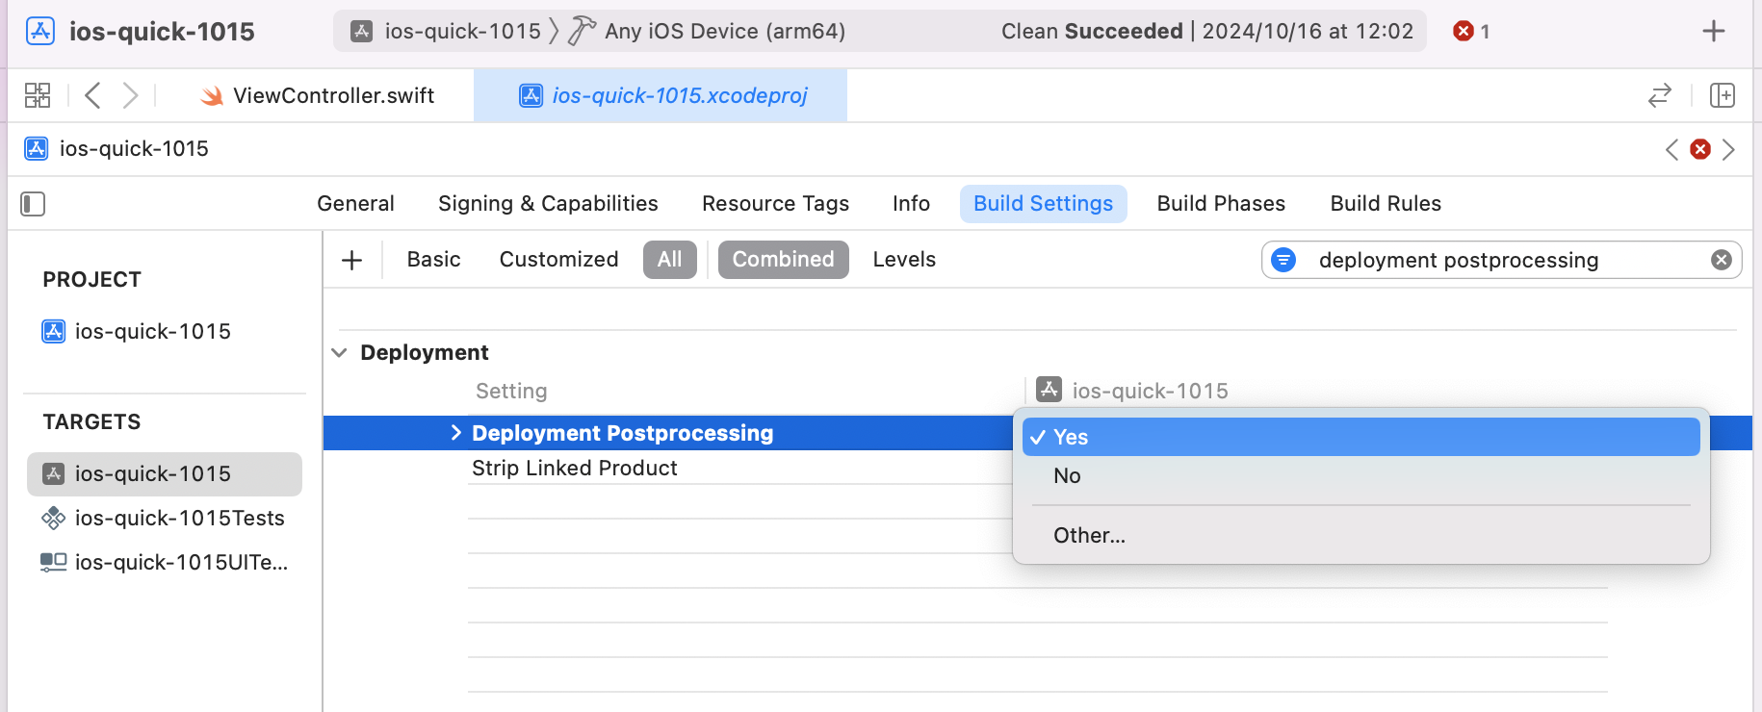
Task: Jump to next issue arrow
Action: coord(1729,149)
